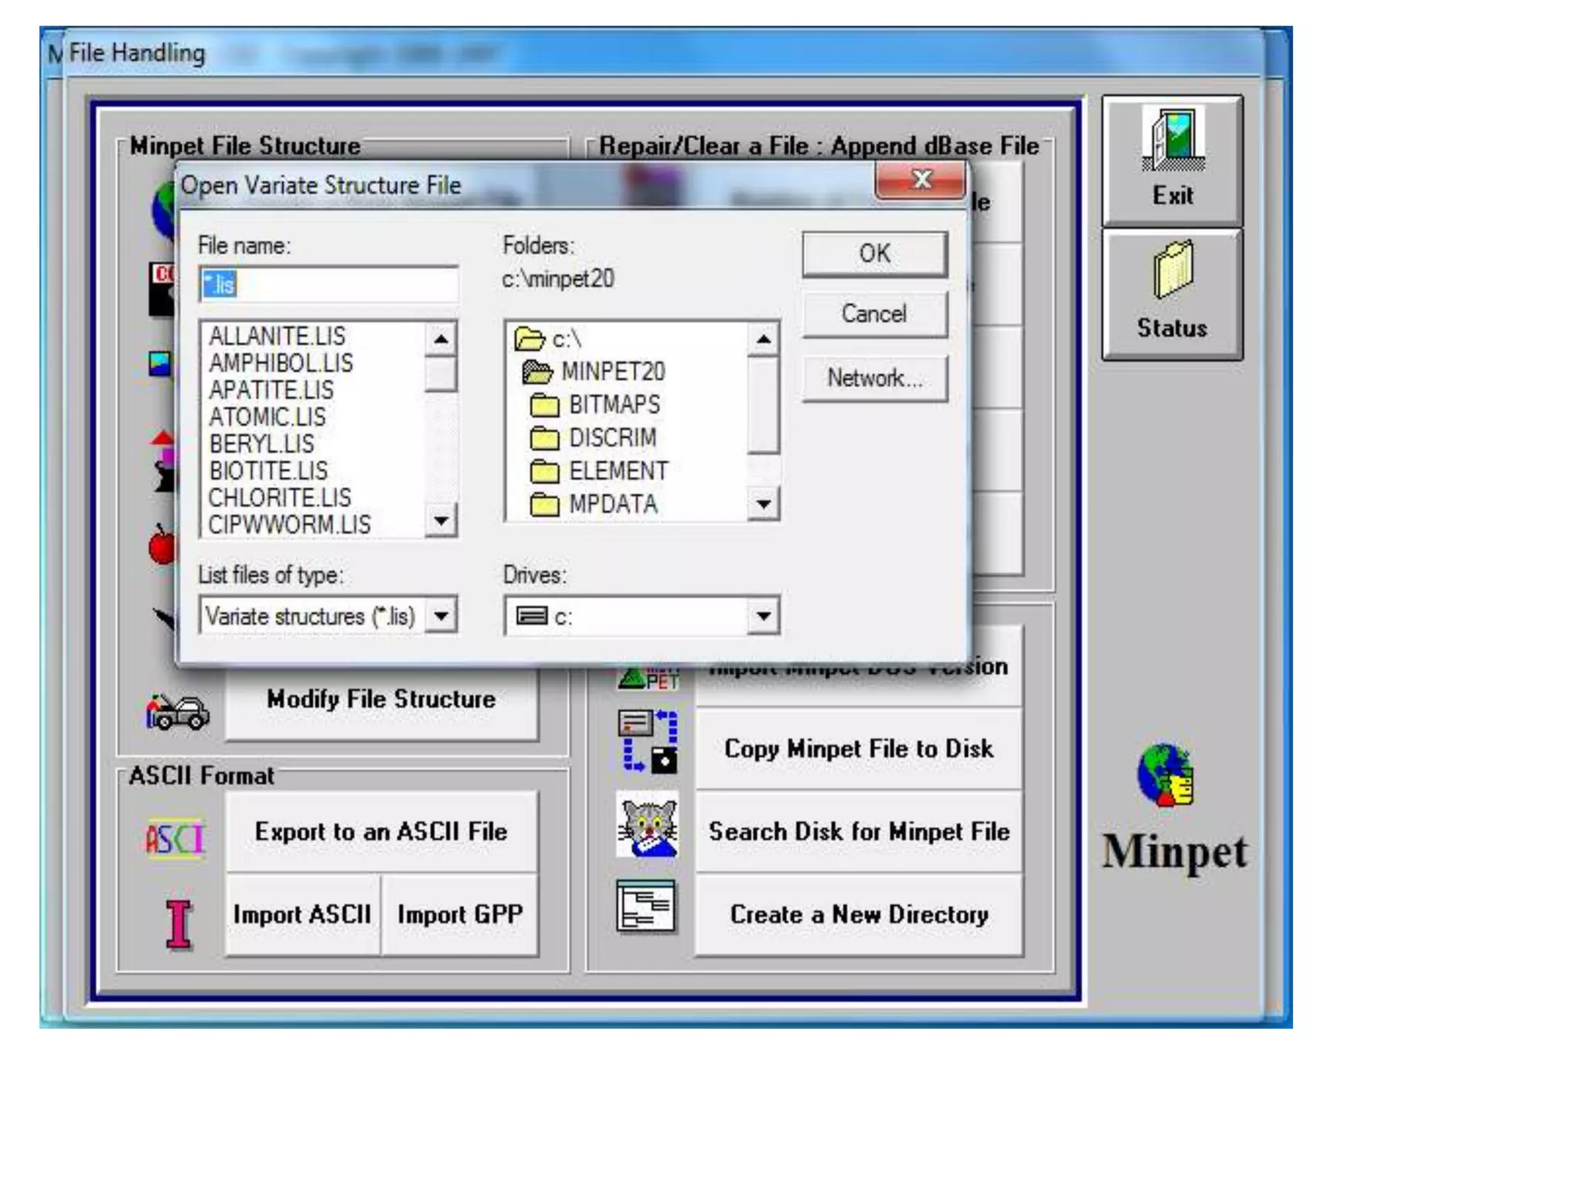The width and height of the screenshot is (1583, 1187).
Task: Click the car icon beside Modify File Structure
Action: (178, 710)
